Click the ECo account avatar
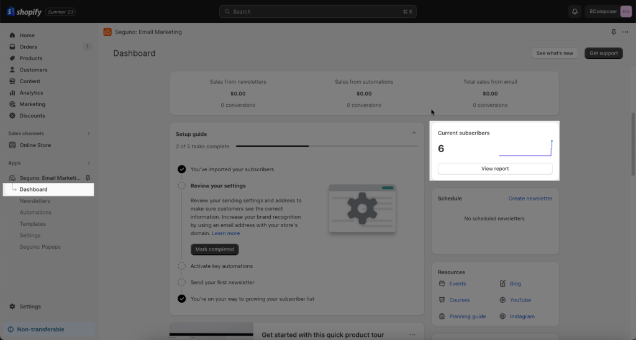The height and width of the screenshot is (340, 636). [x=626, y=12]
